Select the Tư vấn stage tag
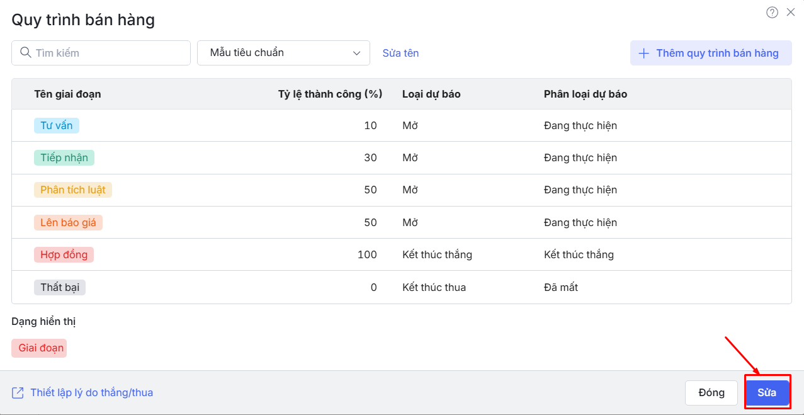This screenshot has width=804, height=415. click(x=57, y=125)
